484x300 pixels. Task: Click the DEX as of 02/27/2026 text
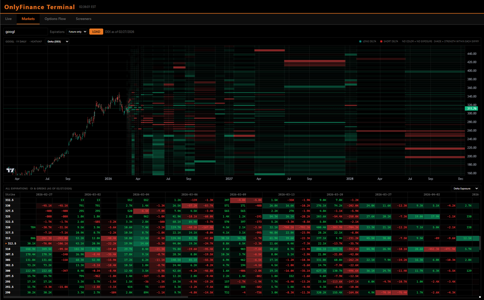pos(121,31)
